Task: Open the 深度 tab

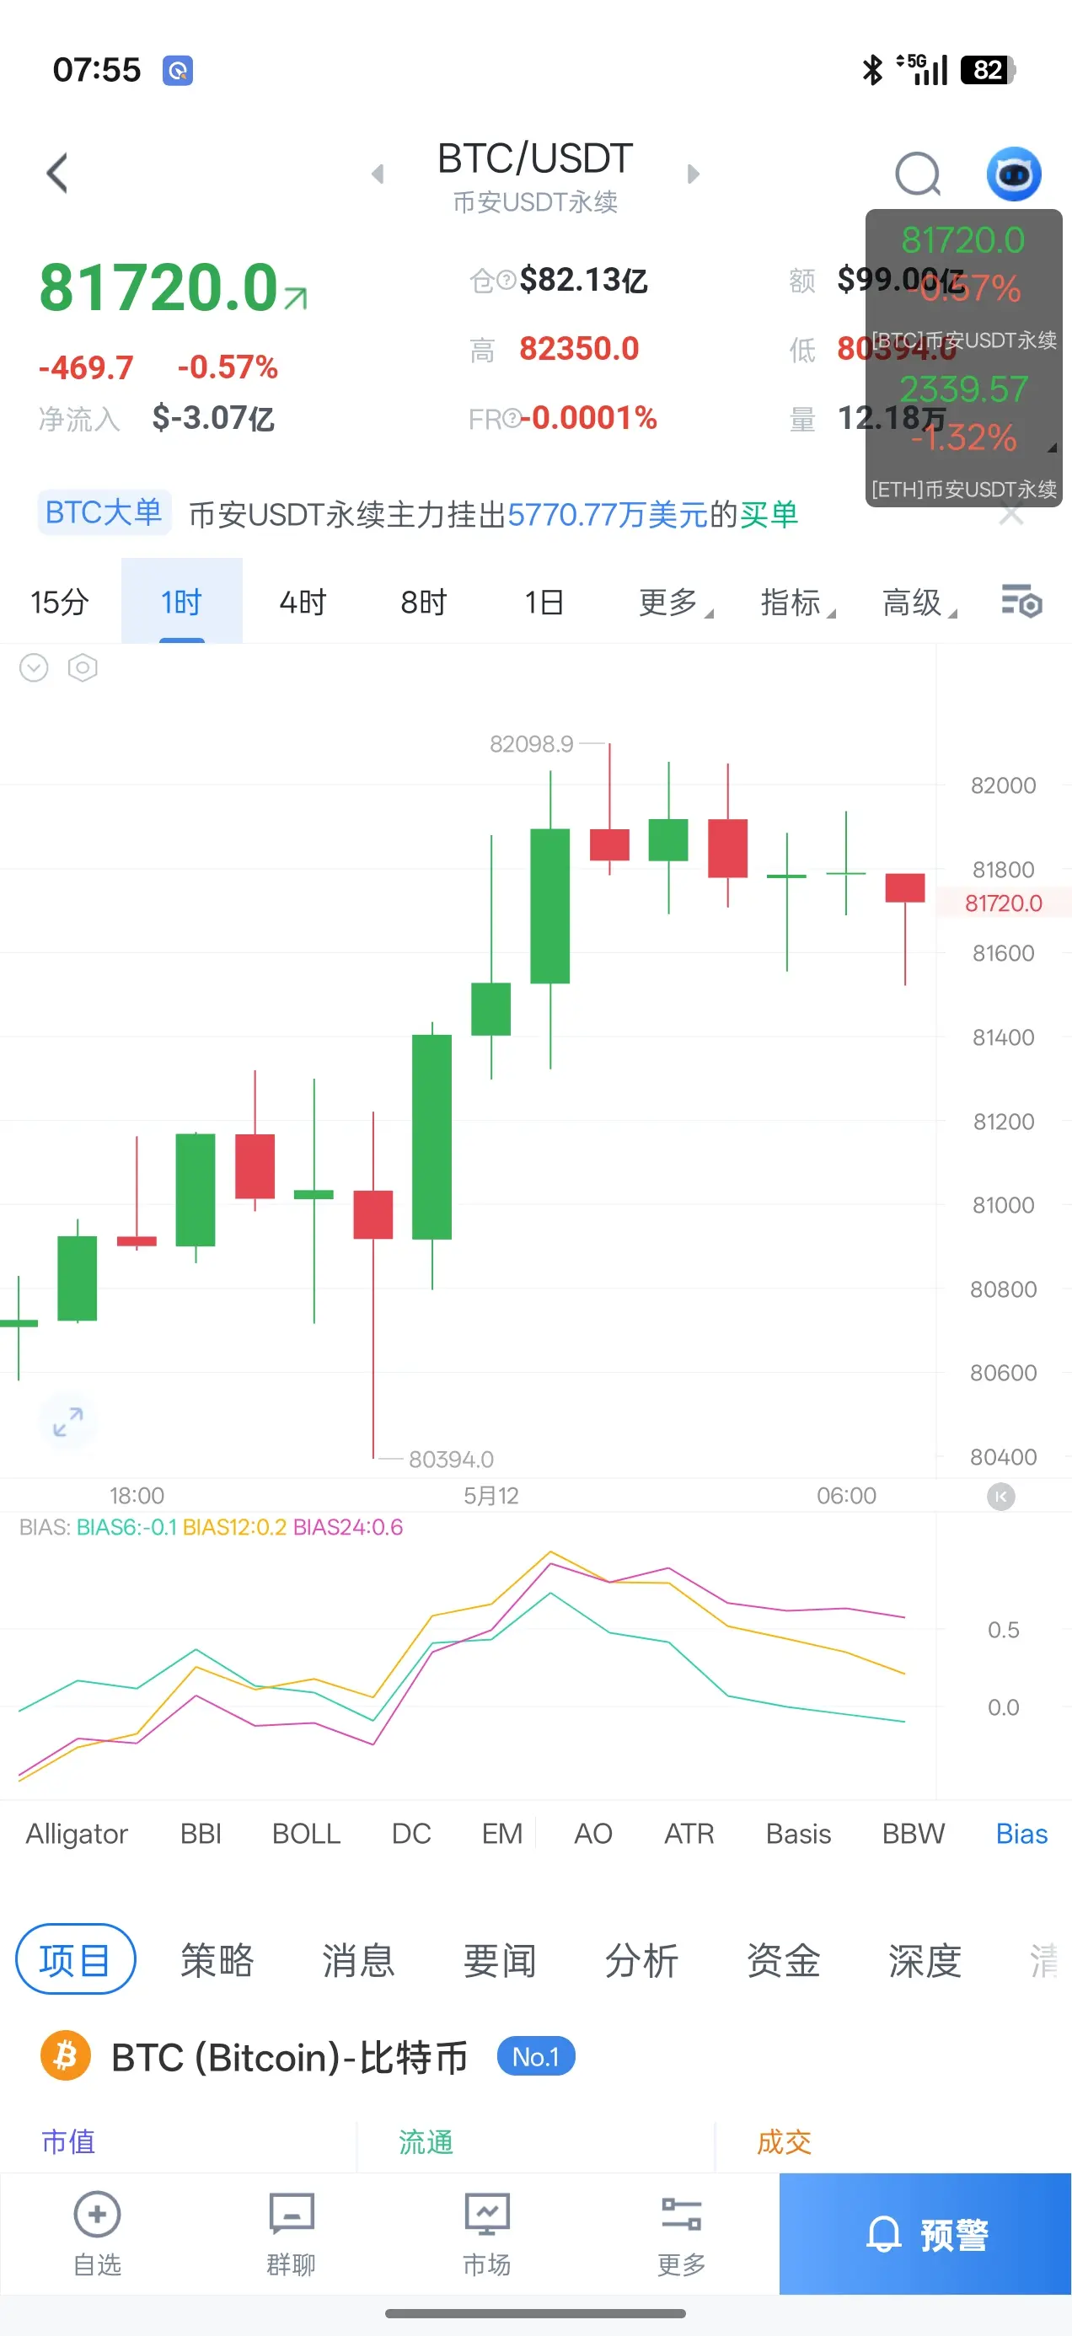Action: [x=925, y=1959]
